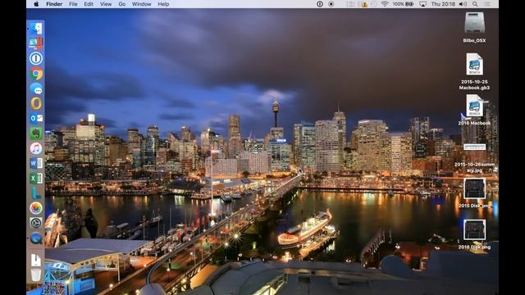Open the Apple menu
This screenshot has height=295, width=525.
click(36, 4)
